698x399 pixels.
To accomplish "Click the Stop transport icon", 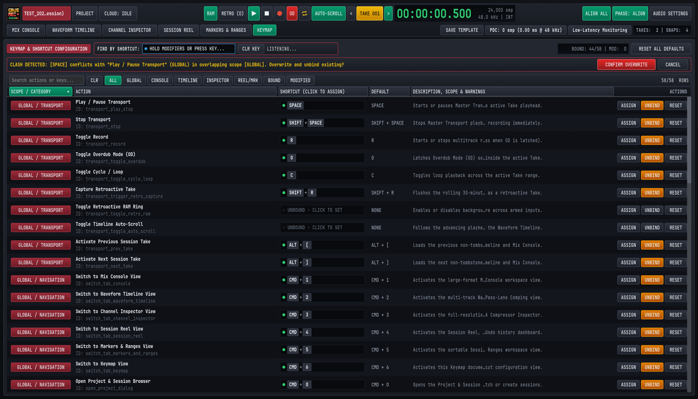I will pos(267,13).
